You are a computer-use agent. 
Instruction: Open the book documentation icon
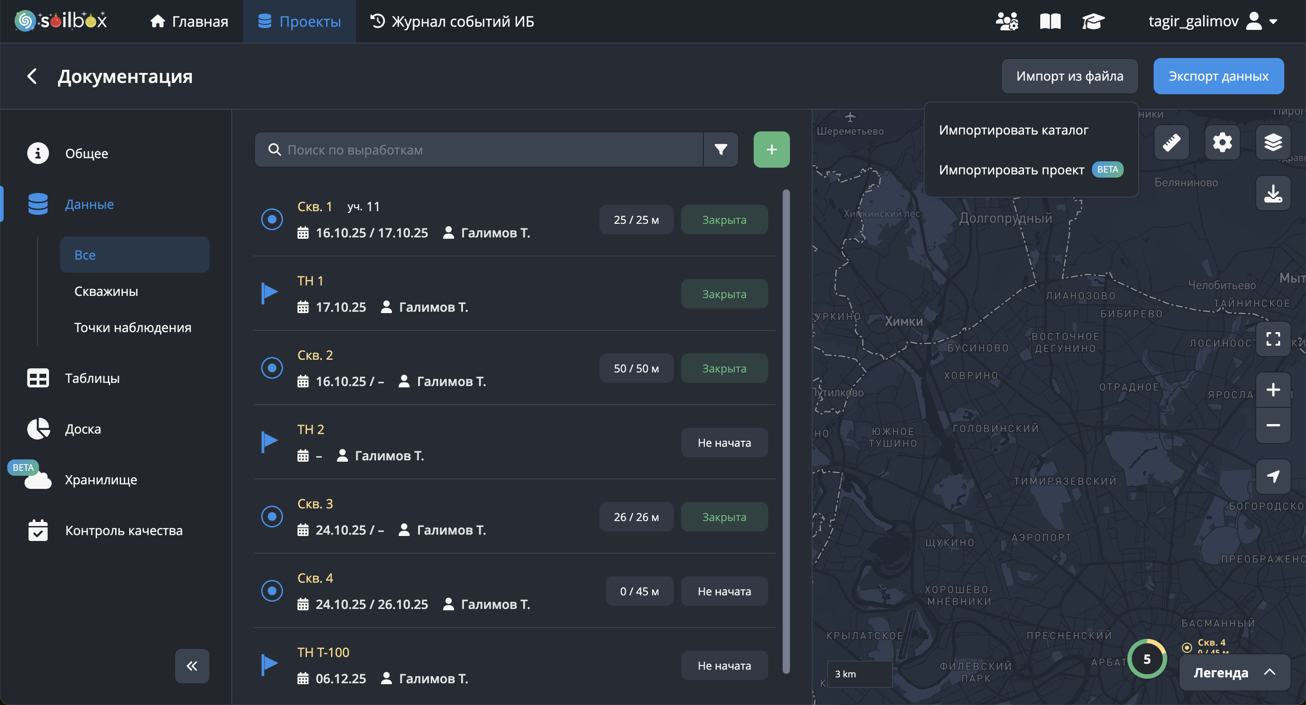point(1050,21)
